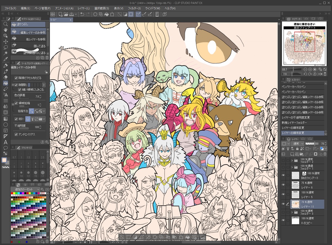This screenshot has width=332, height=245.
Task: Select the Zoom magnifier tool
Action: pos(6,24)
